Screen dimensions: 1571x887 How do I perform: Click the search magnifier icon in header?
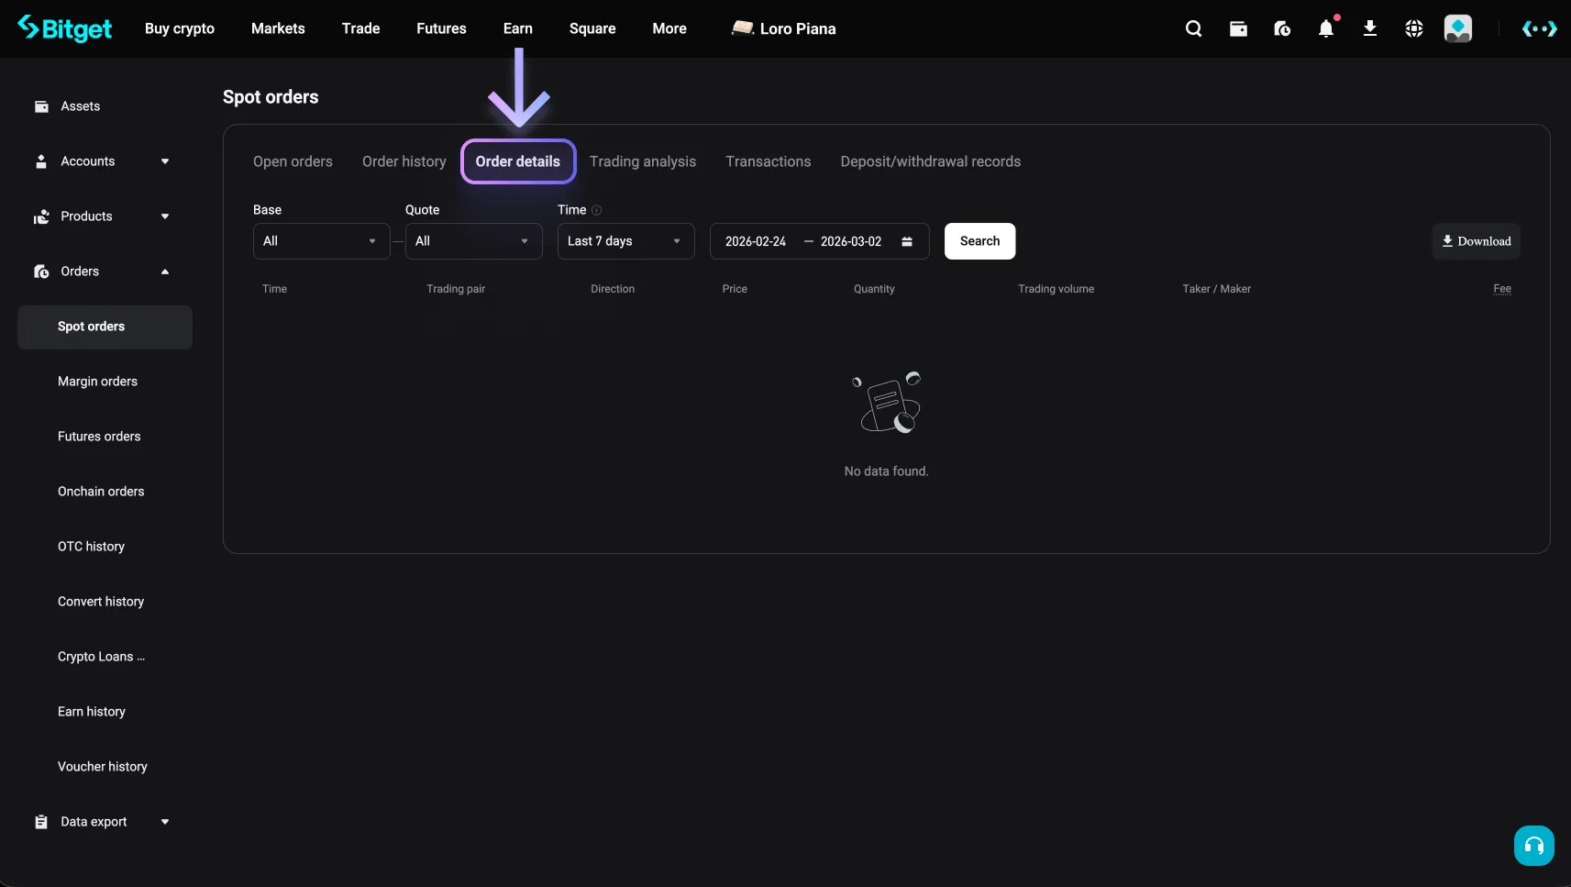1193,29
